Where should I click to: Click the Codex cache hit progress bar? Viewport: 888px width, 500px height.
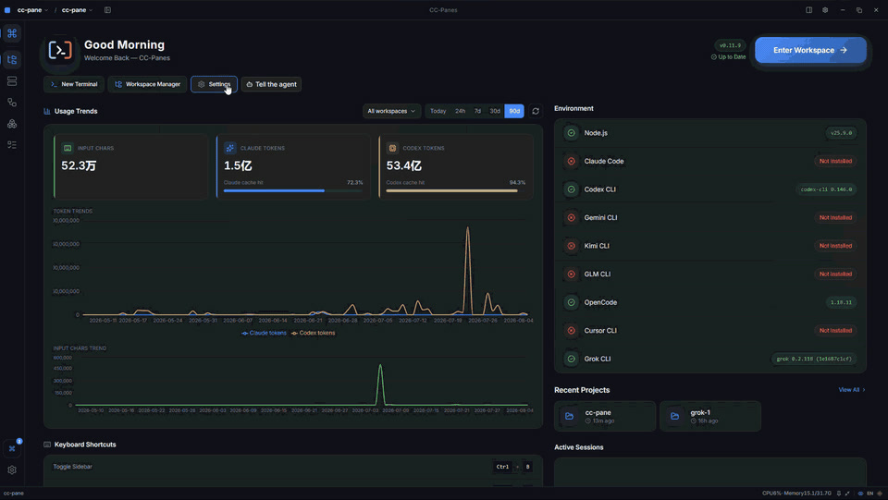coord(455,190)
